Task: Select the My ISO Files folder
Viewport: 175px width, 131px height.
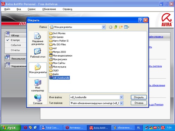Action: coord(57,44)
